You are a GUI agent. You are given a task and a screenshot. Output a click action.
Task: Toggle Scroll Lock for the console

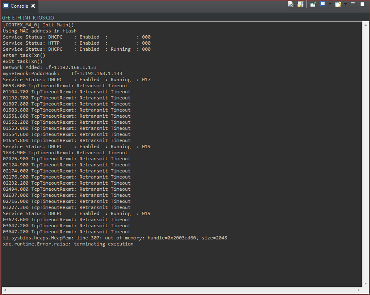(300, 4)
